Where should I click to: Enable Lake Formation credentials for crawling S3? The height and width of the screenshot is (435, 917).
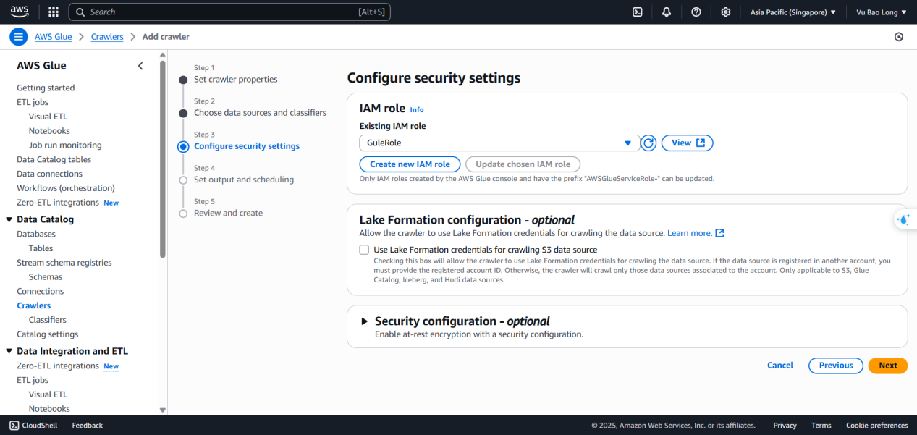[364, 250]
